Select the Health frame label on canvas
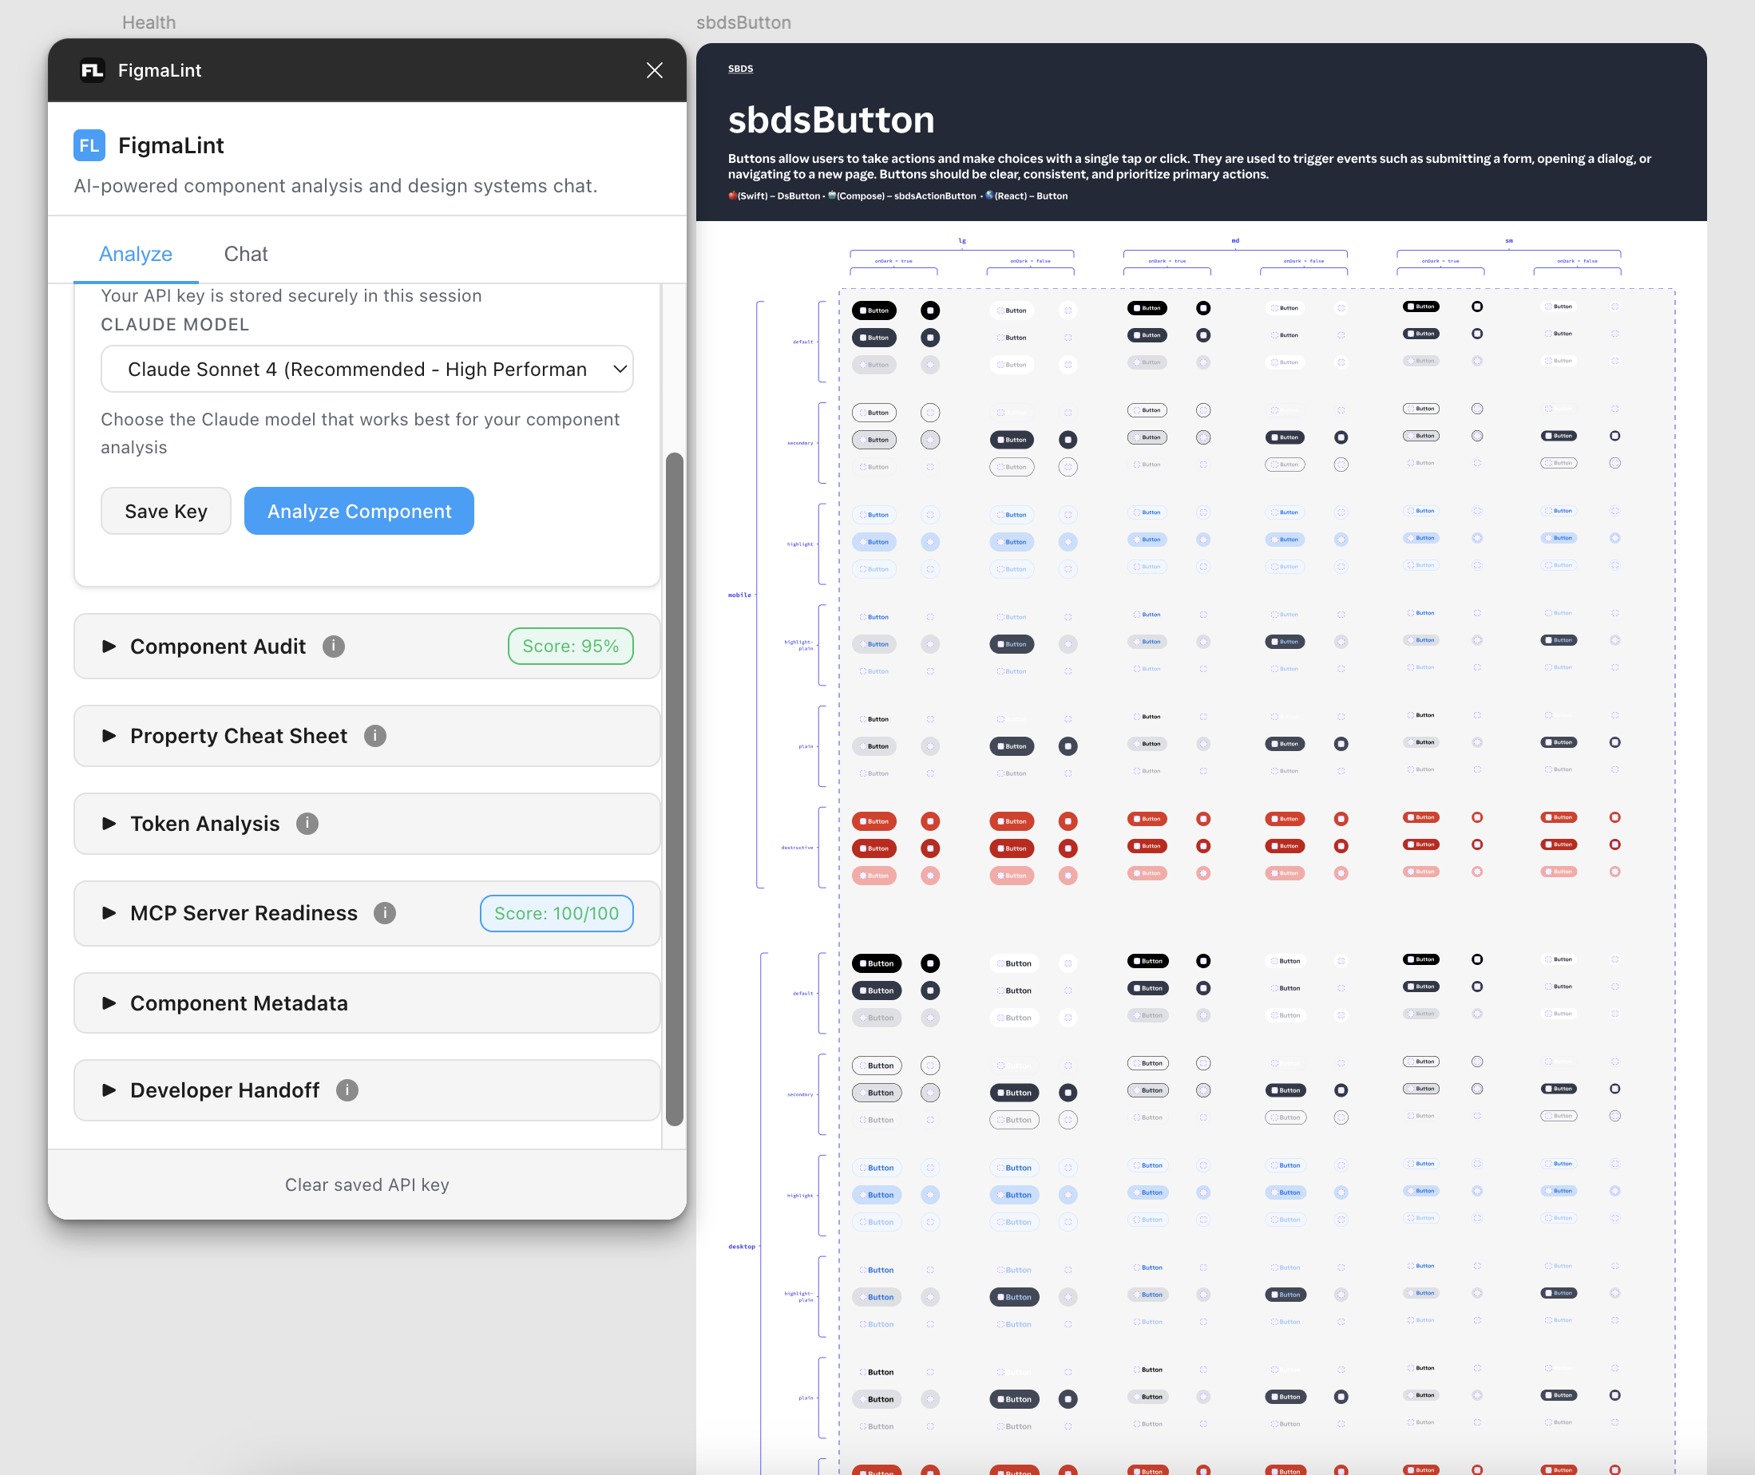This screenshot has width=1755, height=1475. (x=149, y=22)
